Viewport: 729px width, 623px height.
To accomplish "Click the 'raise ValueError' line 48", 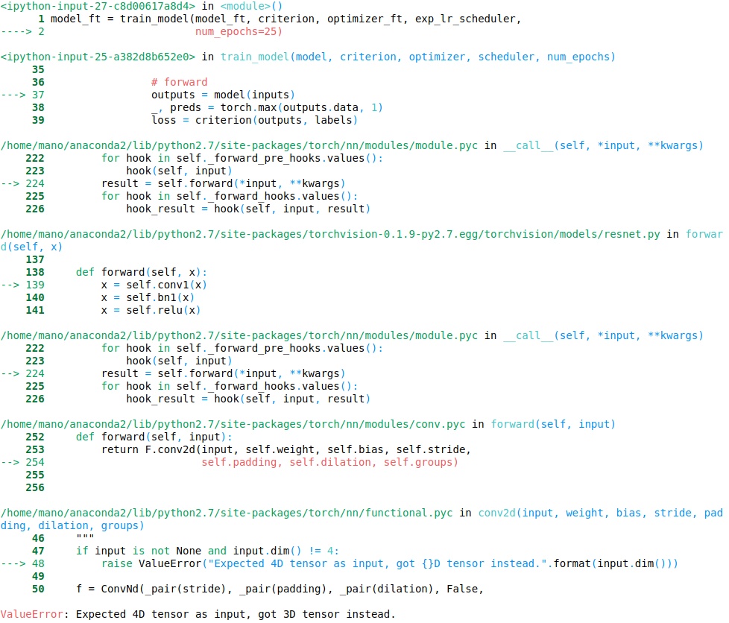I will [389, 563].
